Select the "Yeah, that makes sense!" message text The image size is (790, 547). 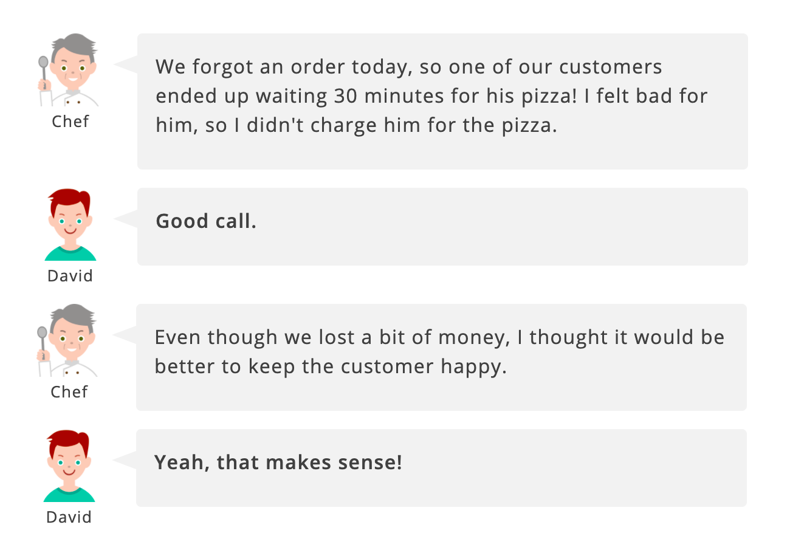click(278, 463)
